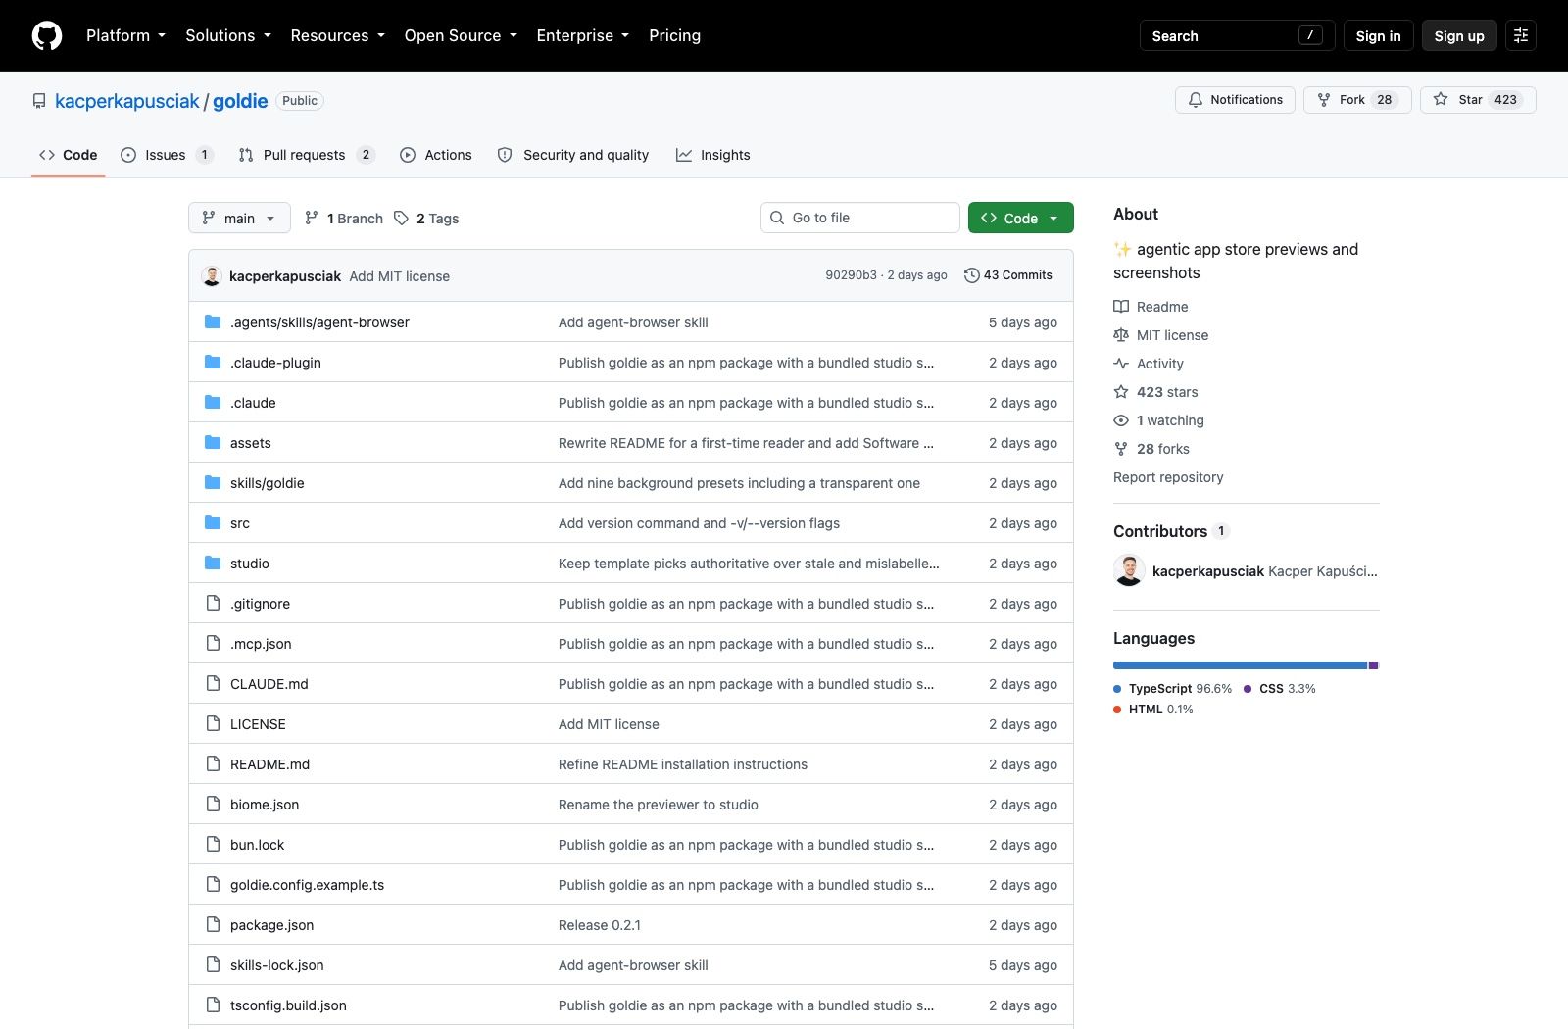This screenshot has height=1029, width=1568.
Task: Click the purple CSS segment of language bar
Action: [x=1374, y=665]
